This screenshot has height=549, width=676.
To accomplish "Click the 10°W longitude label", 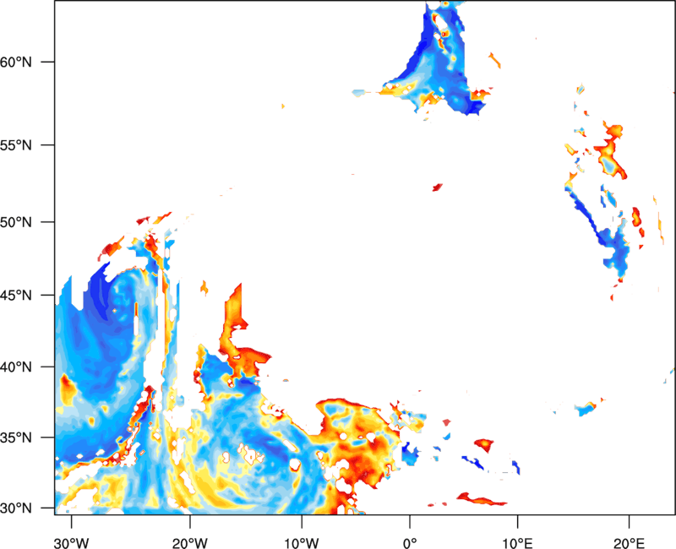I will pos(302,543).
